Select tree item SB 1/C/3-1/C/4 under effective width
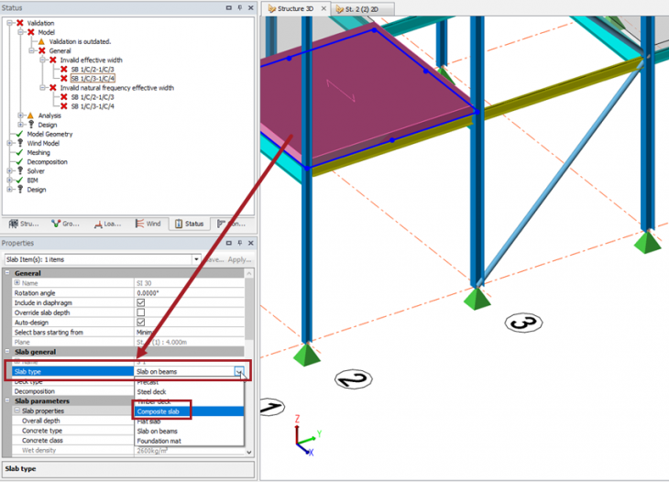 point(93,79)
